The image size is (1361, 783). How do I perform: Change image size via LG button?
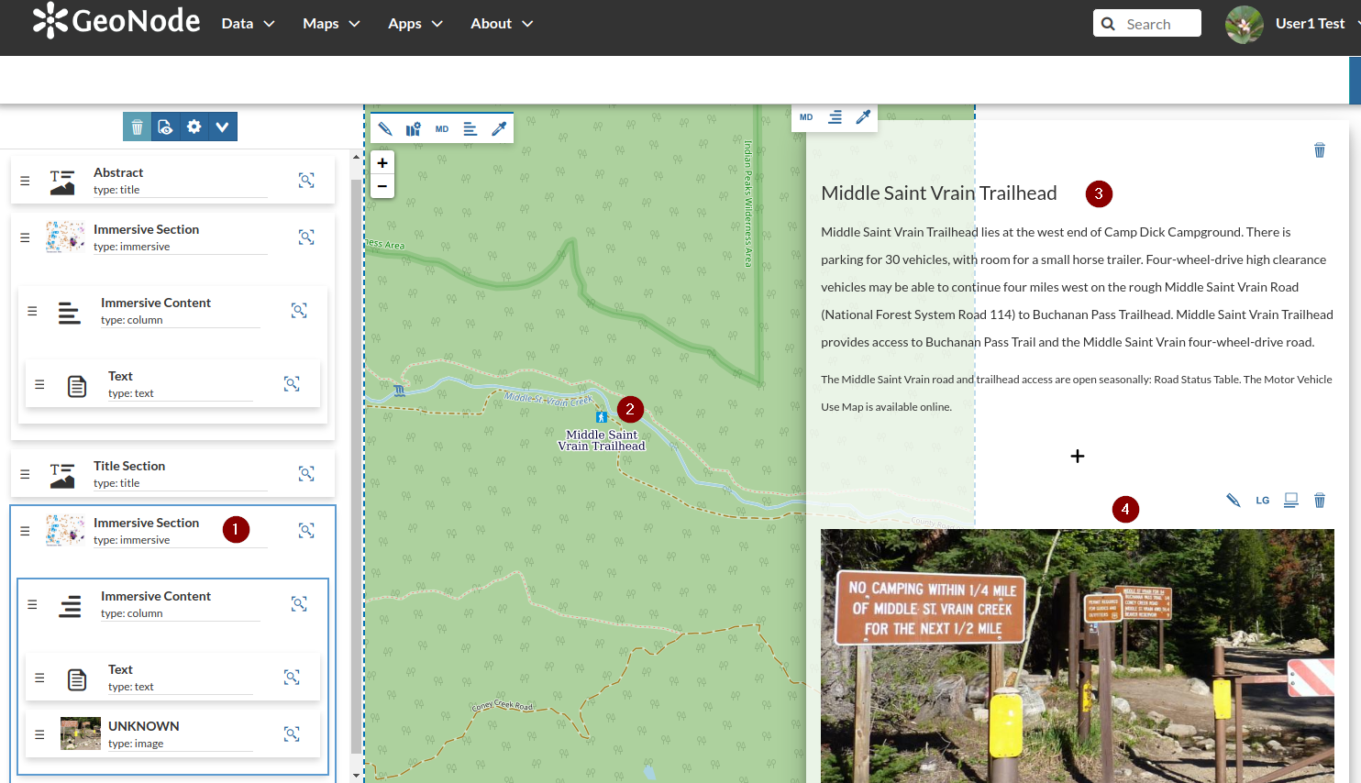click(x=1263, y=501)
